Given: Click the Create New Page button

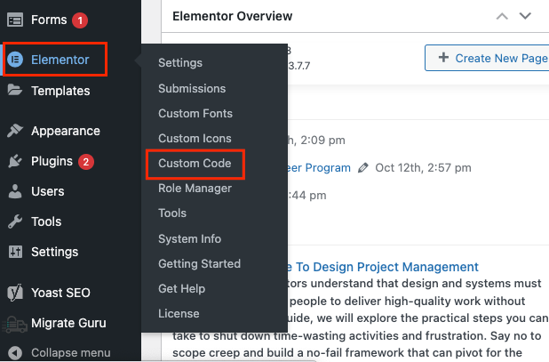Looking at the screenshot, I should 487,59.
